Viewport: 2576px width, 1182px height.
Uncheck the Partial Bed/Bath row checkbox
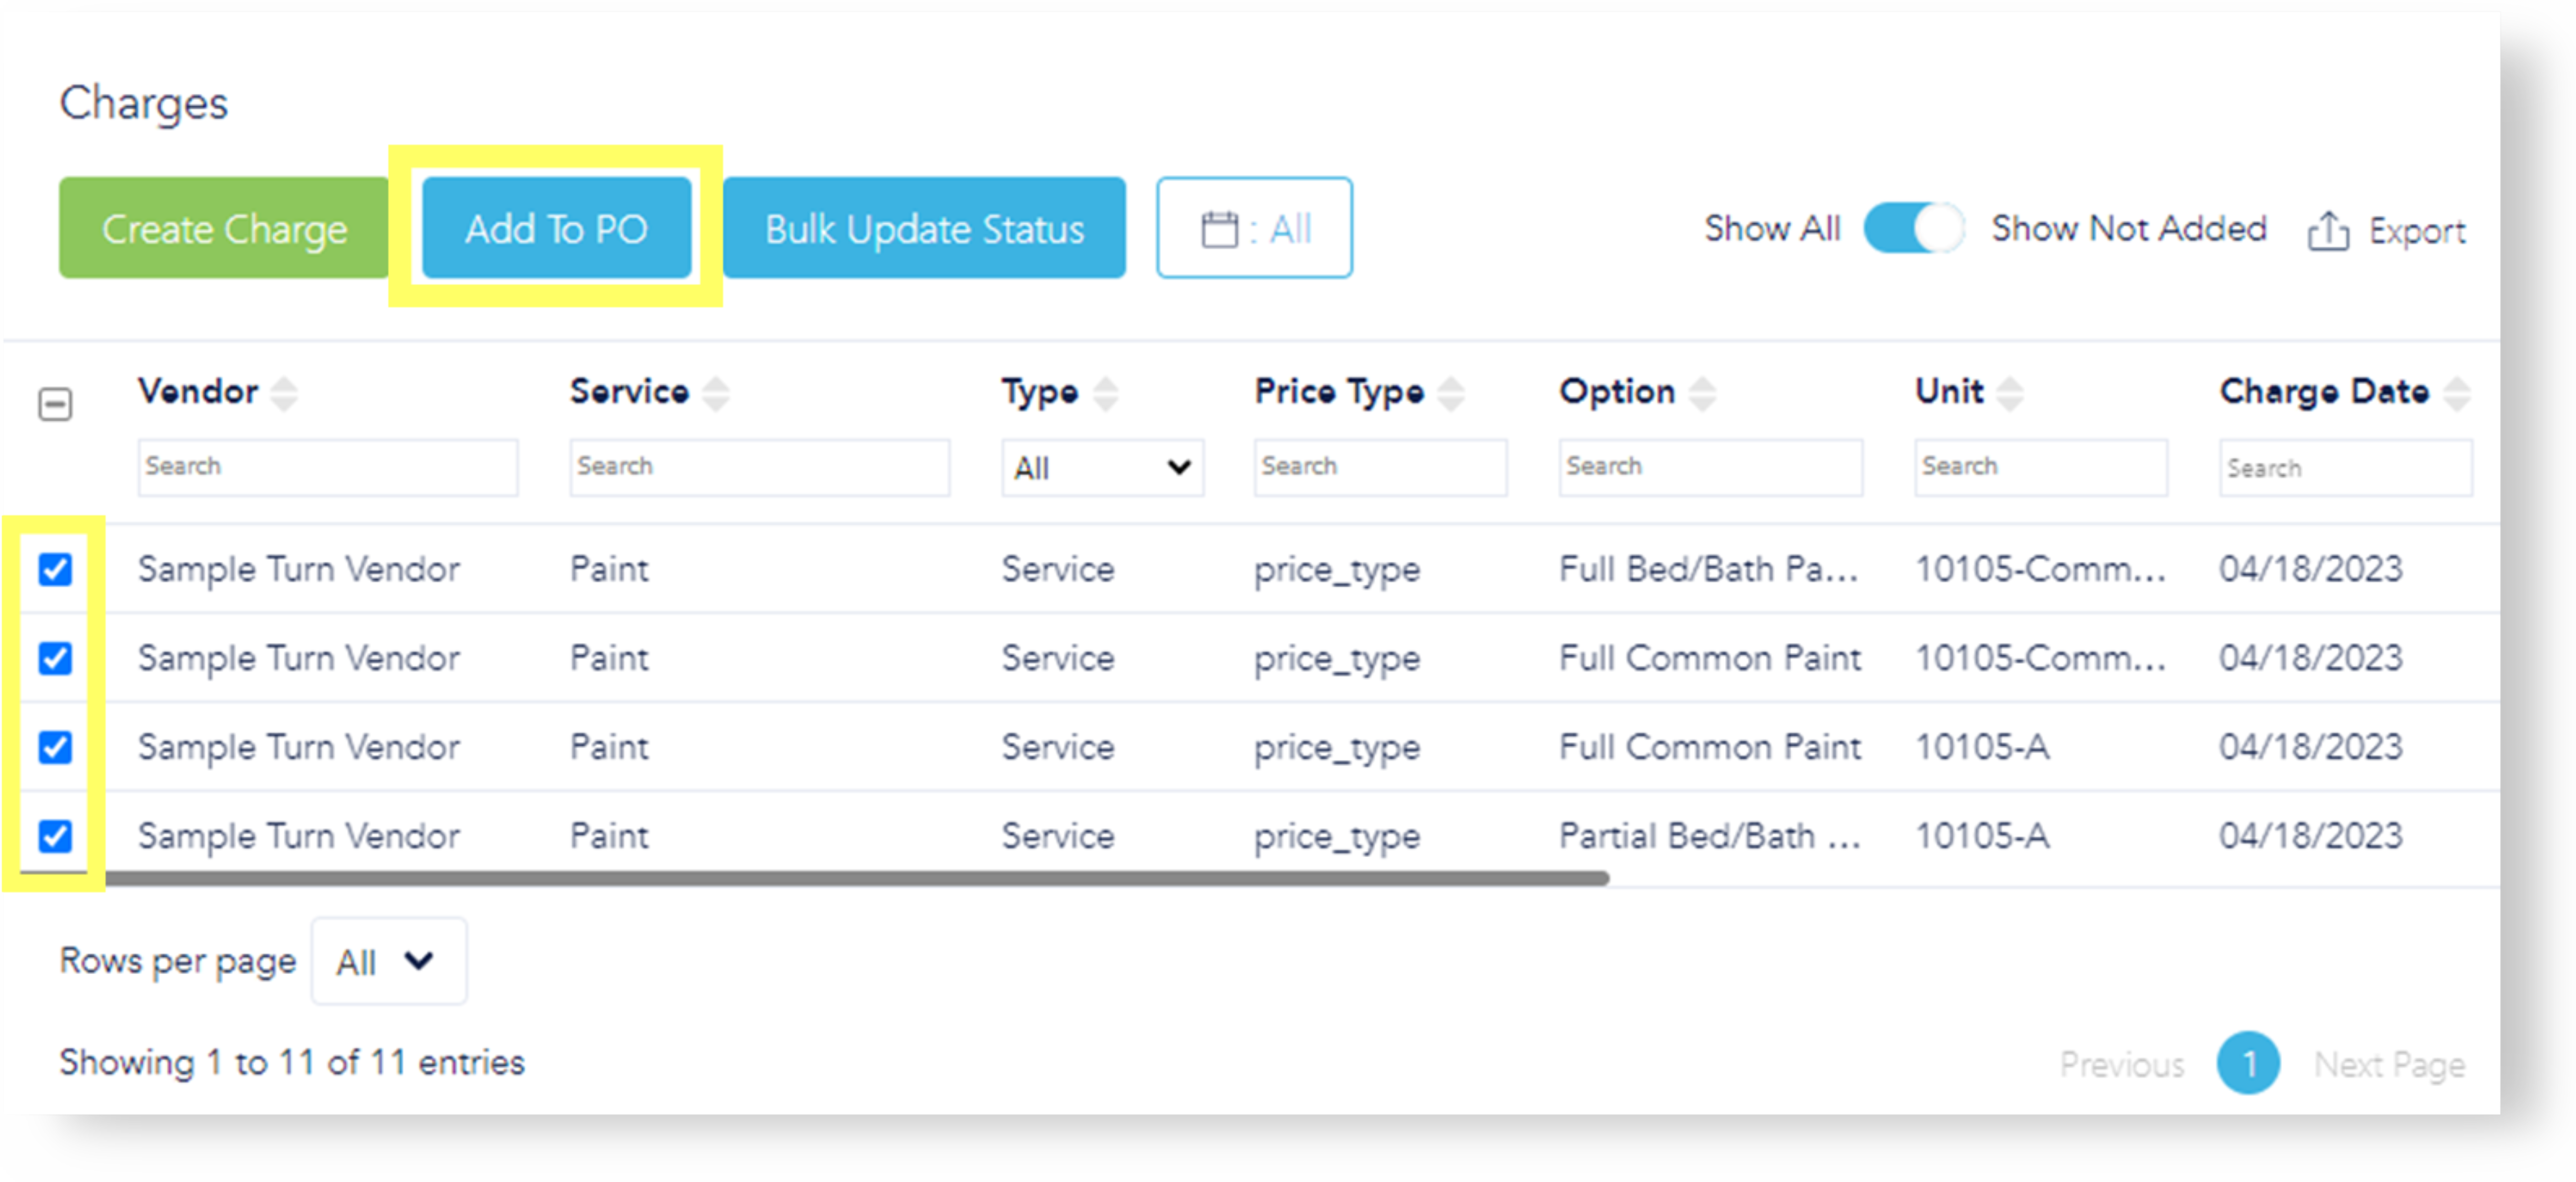(55, 835)
